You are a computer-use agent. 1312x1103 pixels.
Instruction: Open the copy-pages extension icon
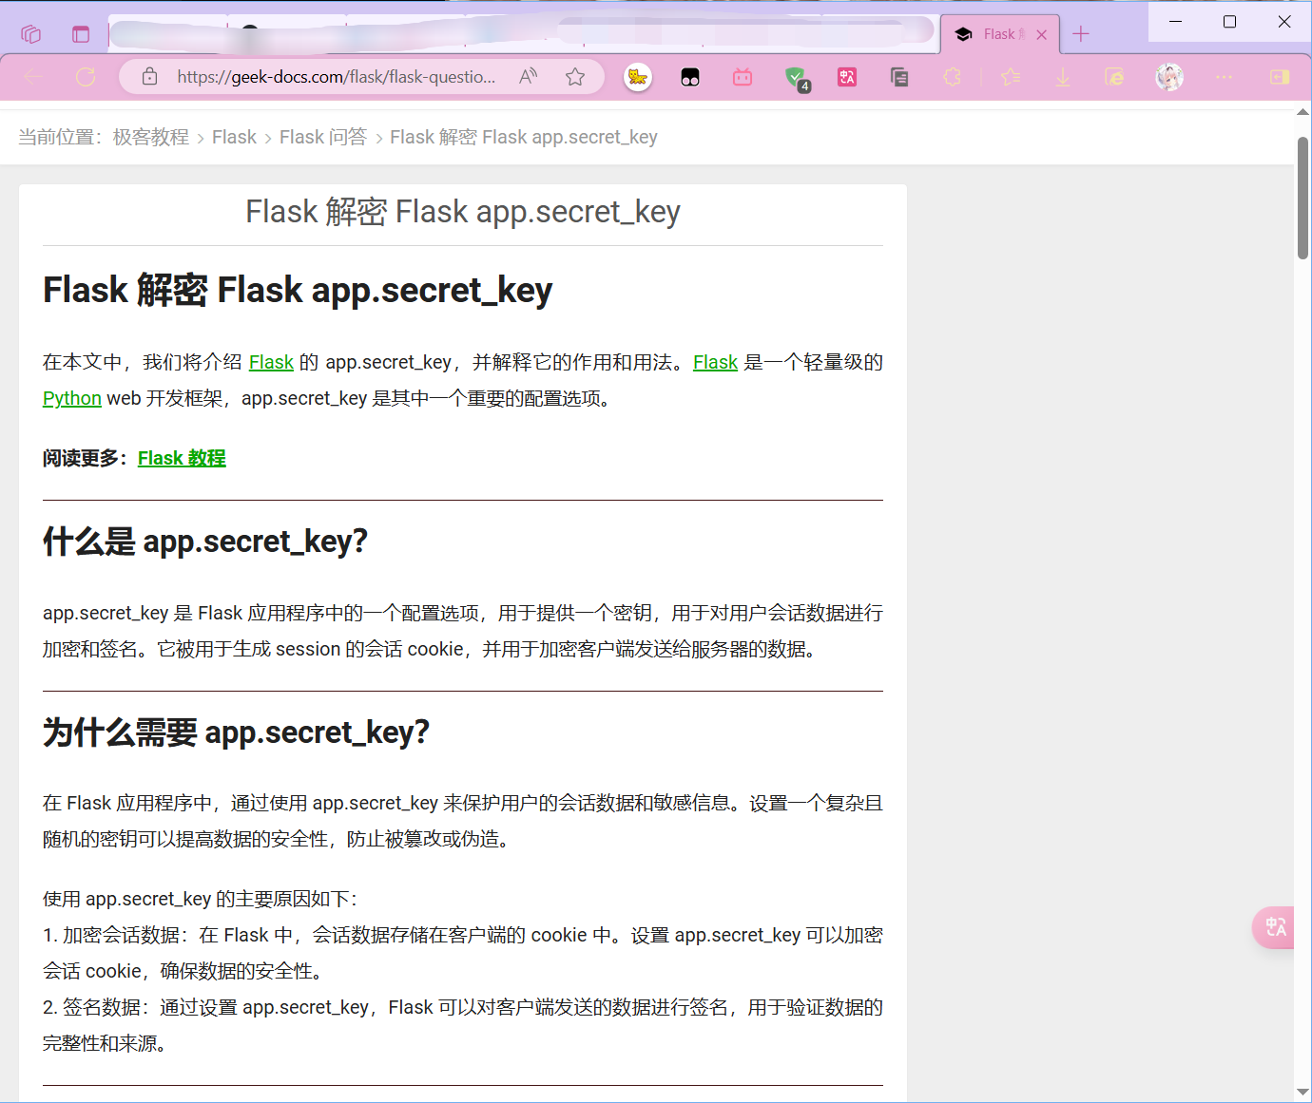coord(899,77)
